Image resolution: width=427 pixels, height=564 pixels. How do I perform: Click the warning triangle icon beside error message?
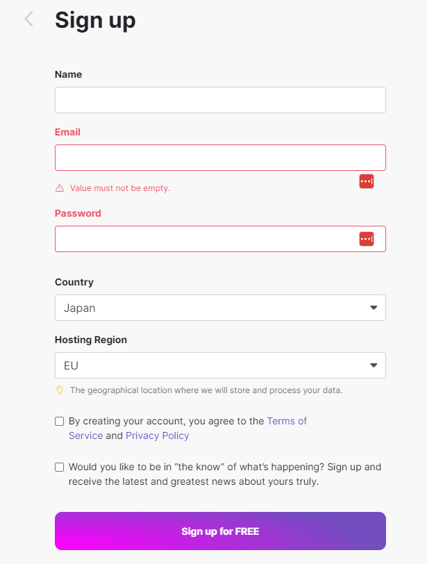(x=60, y=188)
